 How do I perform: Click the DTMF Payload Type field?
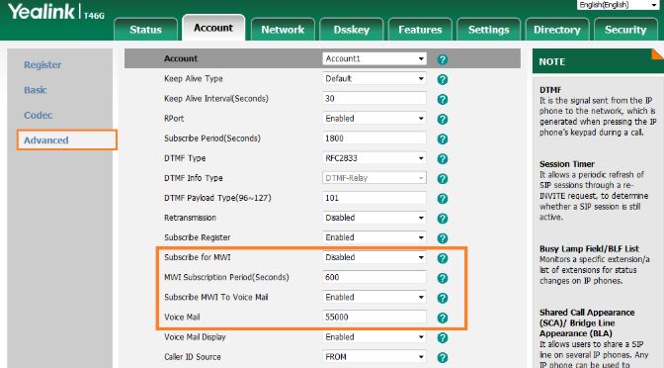[x=374, y=198]
